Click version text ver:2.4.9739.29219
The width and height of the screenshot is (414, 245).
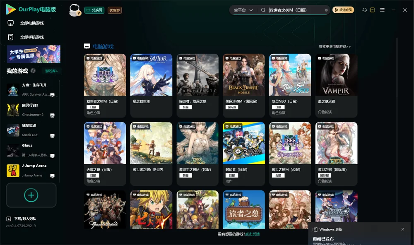coord(21,226)
